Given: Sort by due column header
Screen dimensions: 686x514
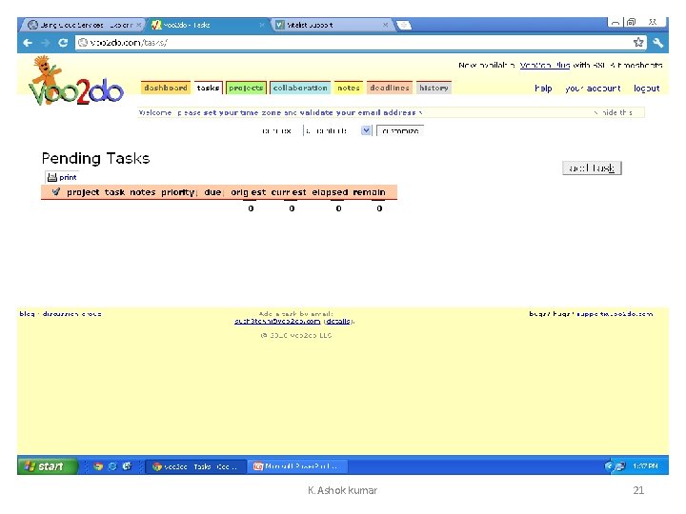Looking at the screenshot, I should [212, 192].
